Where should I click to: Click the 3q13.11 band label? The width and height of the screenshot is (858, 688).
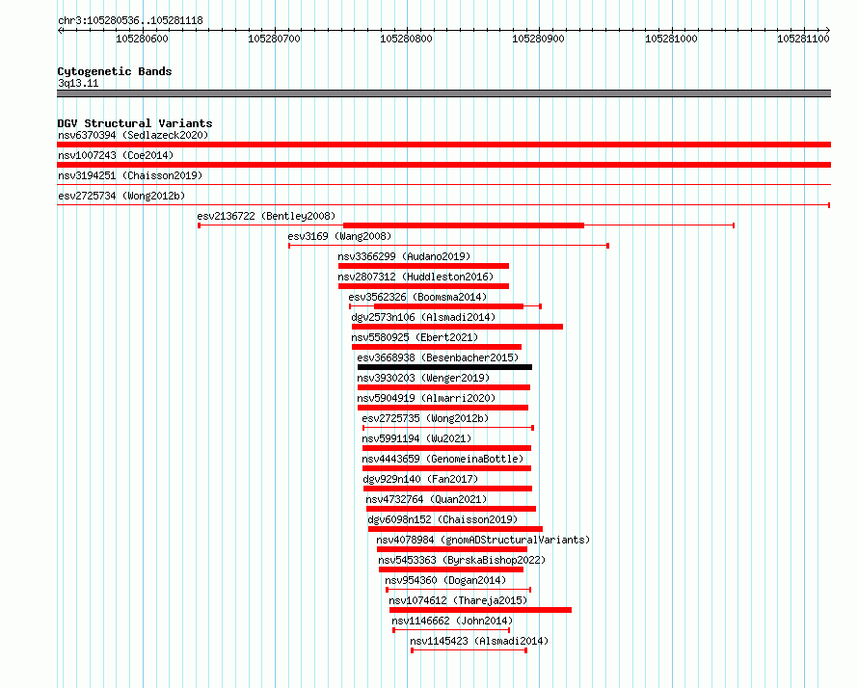click(78, 83)
